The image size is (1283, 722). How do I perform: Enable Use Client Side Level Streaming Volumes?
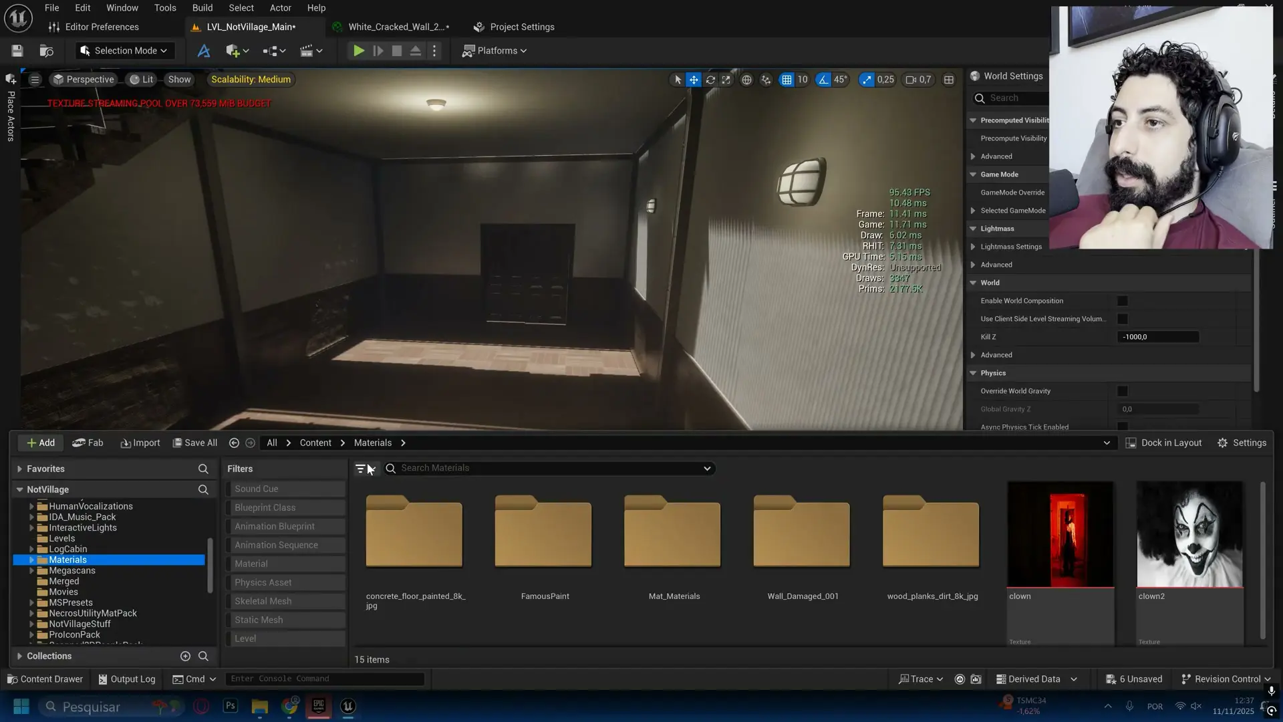pyautogui.click(x=1123, y=319)
